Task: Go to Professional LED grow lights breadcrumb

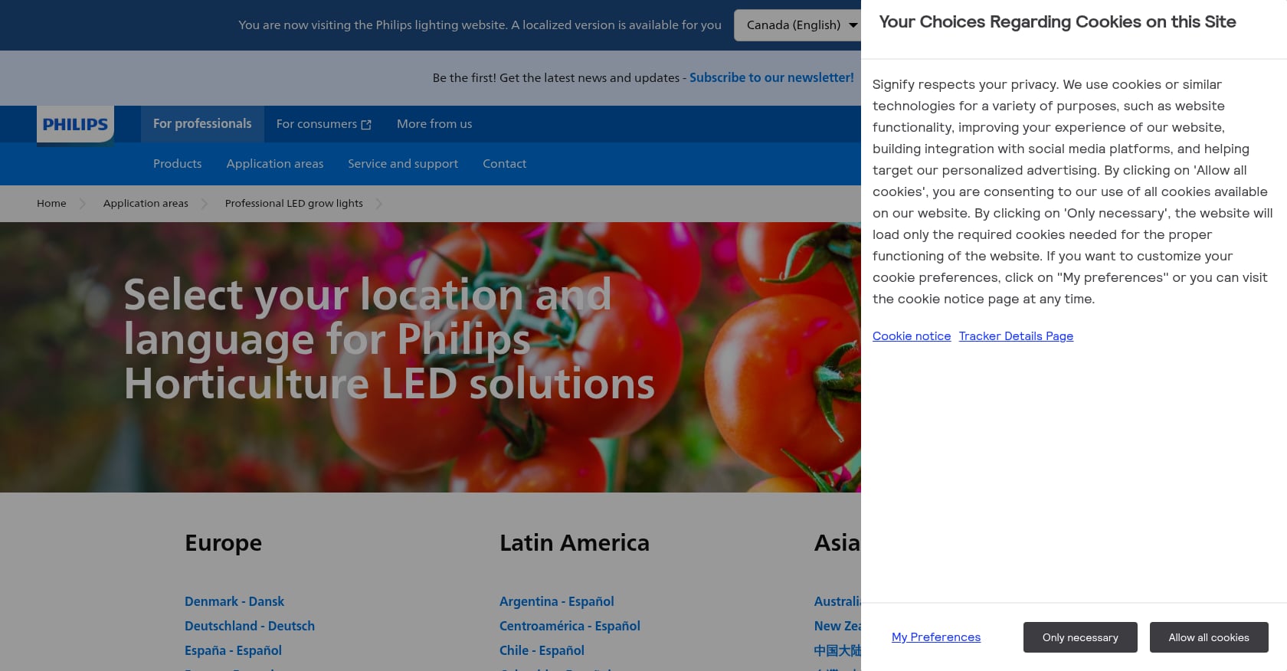Action: [x=294, y=204]
